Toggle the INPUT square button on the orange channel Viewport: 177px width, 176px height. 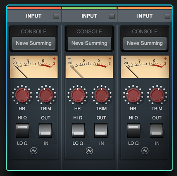tap(167, 16)
